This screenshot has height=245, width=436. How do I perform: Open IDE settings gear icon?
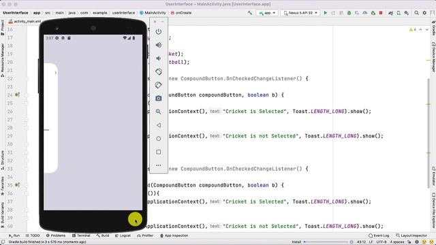point(424,13)
